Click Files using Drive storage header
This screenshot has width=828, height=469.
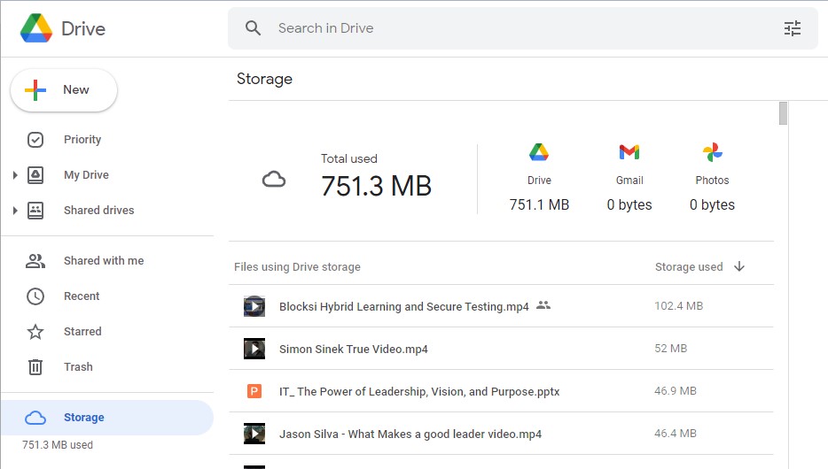tap(297, 267)
